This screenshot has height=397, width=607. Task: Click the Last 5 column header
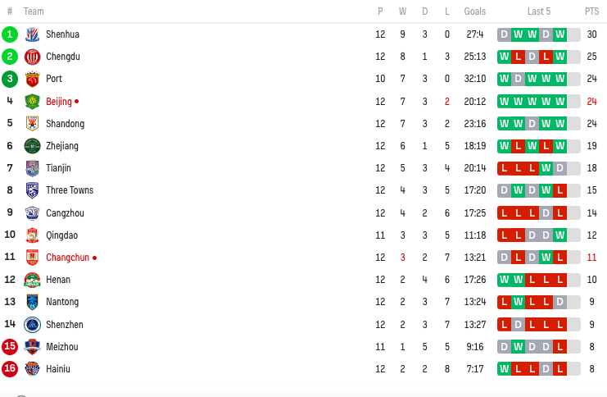click(x=538, y=11)
